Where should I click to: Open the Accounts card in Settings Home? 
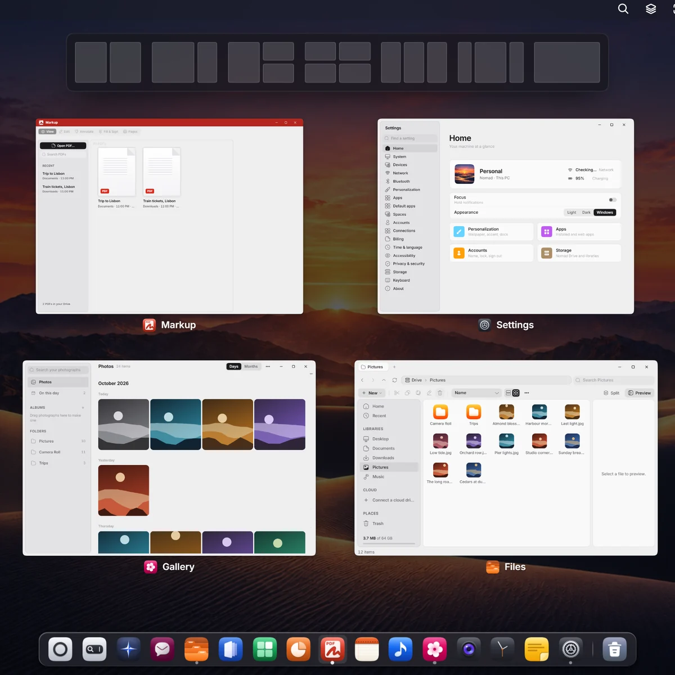click(492, 253)
